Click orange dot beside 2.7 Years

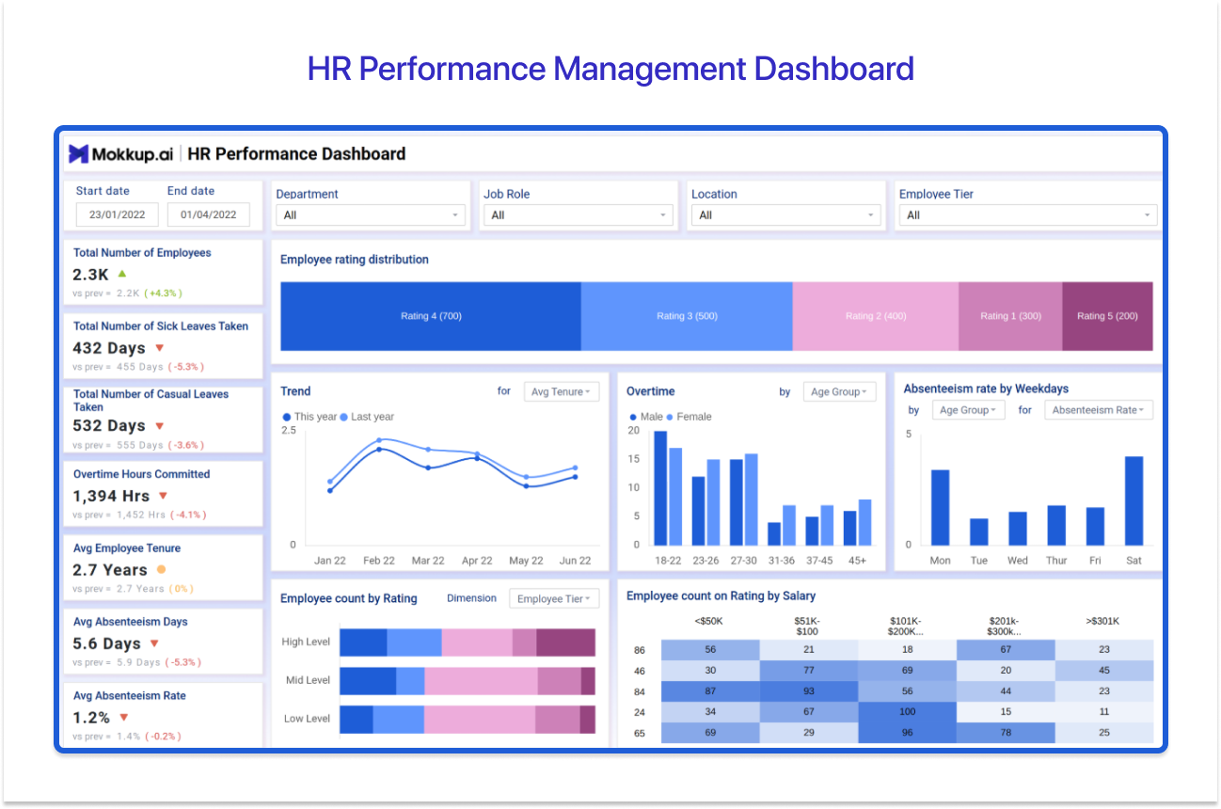tap(161, 569)
